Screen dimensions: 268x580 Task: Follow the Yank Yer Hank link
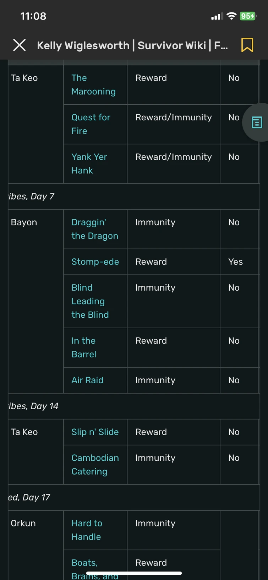(89, 163)
